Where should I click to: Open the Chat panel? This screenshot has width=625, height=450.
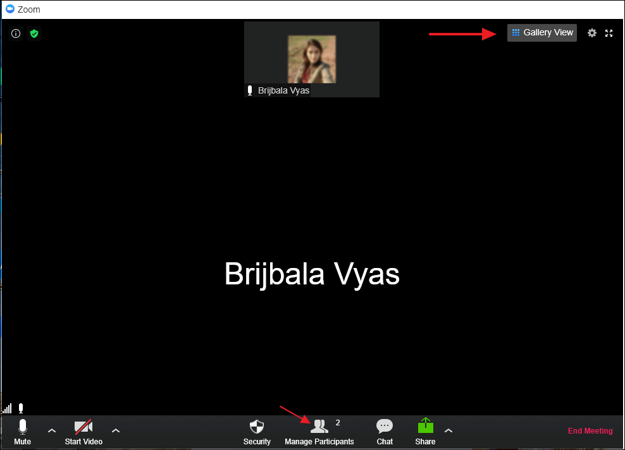(385, 432)
